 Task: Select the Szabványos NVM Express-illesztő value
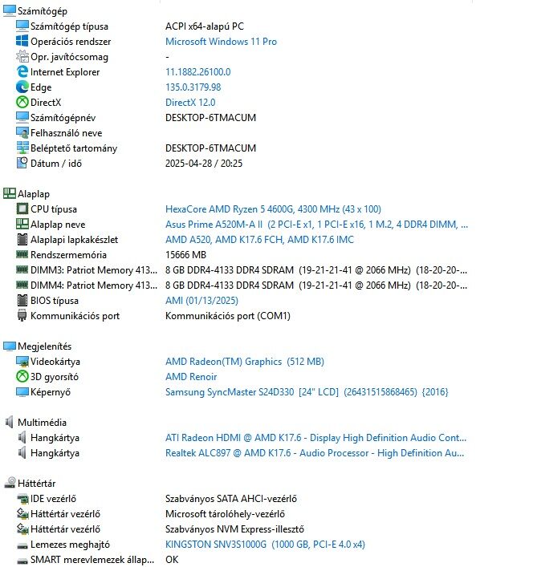234,529
